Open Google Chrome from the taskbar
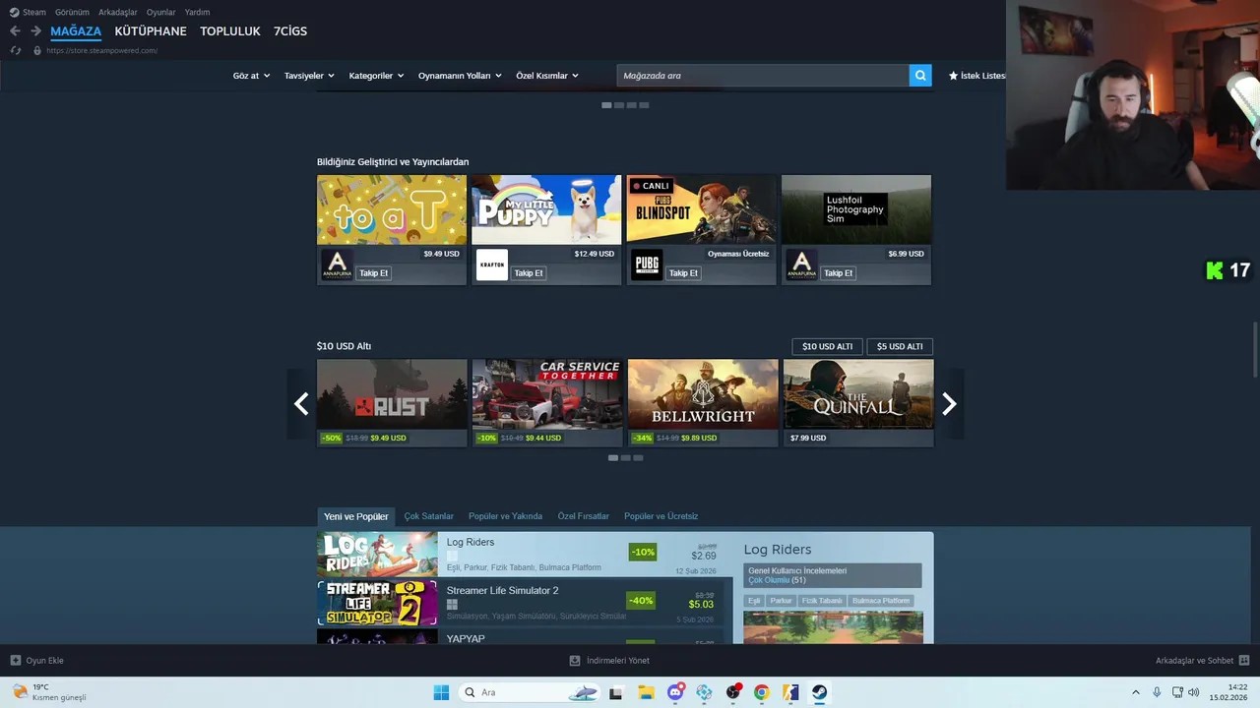The image size is (1260, 708). pos(761,692)
